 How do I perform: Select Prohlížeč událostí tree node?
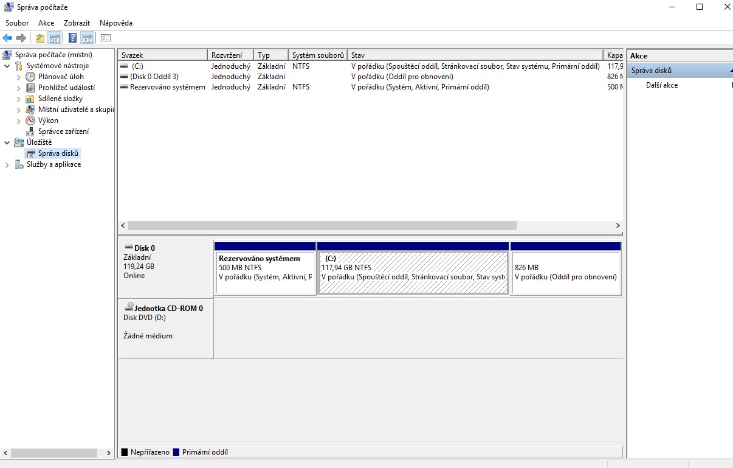[66, 88]
